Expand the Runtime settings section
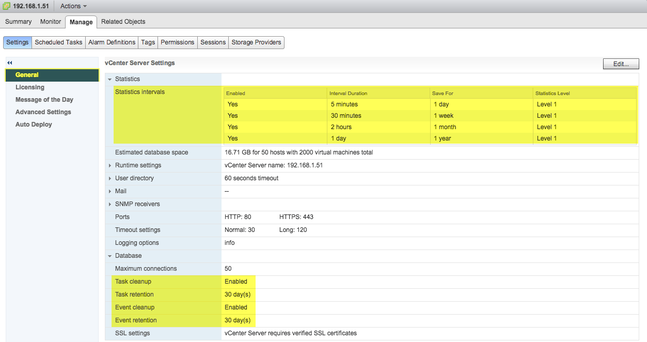Screen dimensions: 647x342 pos(109,165)
